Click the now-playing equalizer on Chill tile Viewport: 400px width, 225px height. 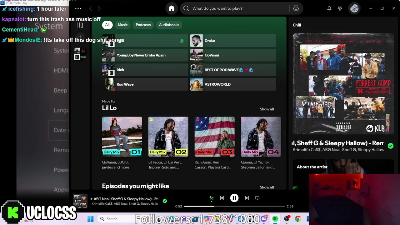pyautogui.click(x=182, y=41)
